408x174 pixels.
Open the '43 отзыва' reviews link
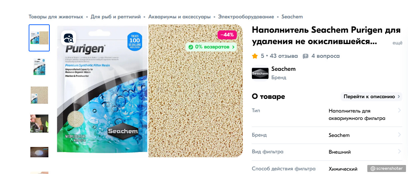click(x=284, y=56)
